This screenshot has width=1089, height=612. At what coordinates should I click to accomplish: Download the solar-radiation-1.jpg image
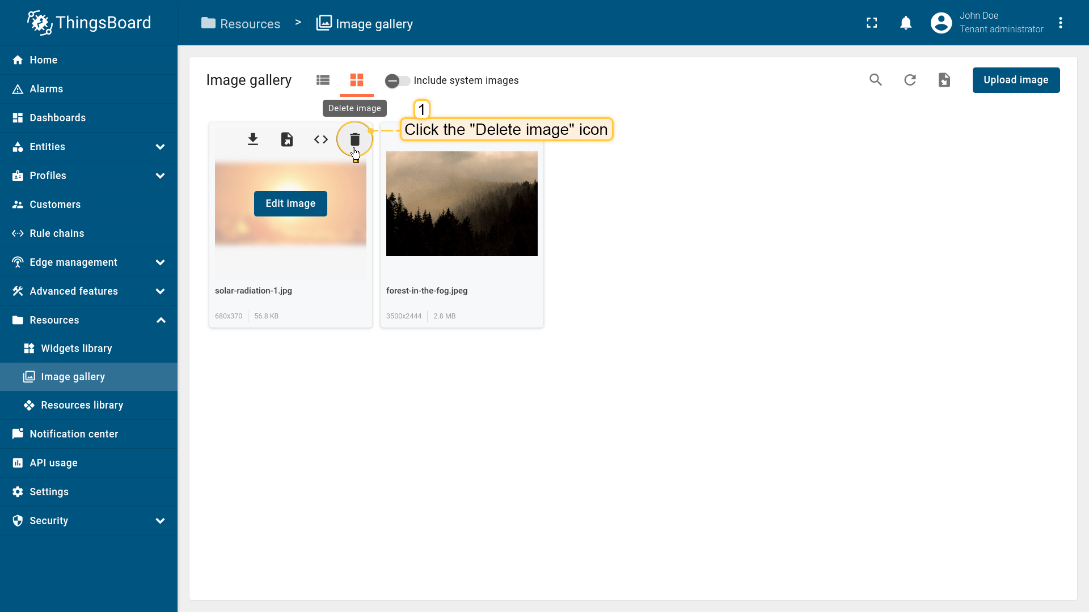253,139
